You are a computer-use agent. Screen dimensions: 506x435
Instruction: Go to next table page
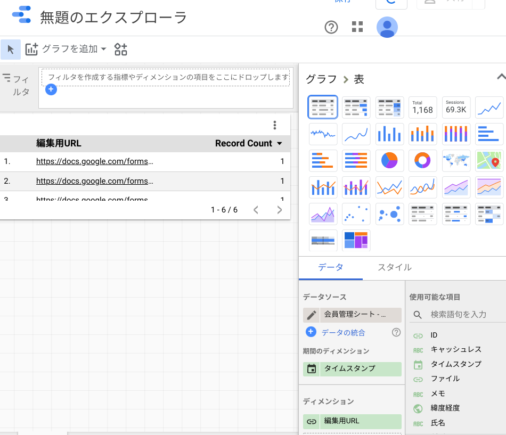pos(280,210)
